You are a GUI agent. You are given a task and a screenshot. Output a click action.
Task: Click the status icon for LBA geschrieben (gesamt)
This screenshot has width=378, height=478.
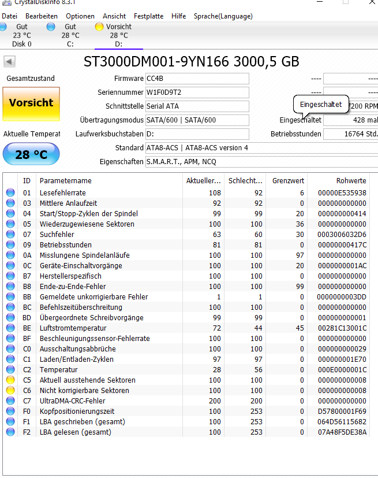(x=10, y=421)
